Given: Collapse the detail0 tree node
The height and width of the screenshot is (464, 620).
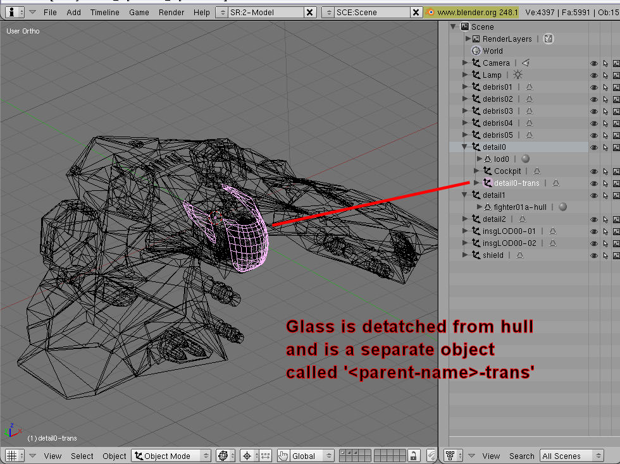Looking at the screenshot, I should [x=466, y=147].
